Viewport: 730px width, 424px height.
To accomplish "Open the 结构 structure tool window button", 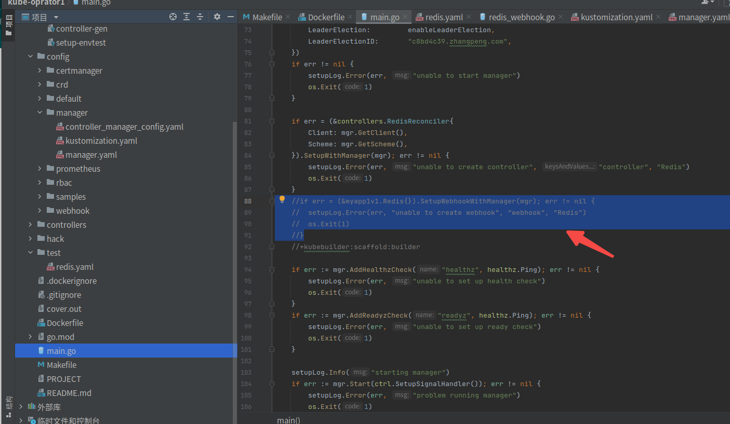I will coord(8,406).
